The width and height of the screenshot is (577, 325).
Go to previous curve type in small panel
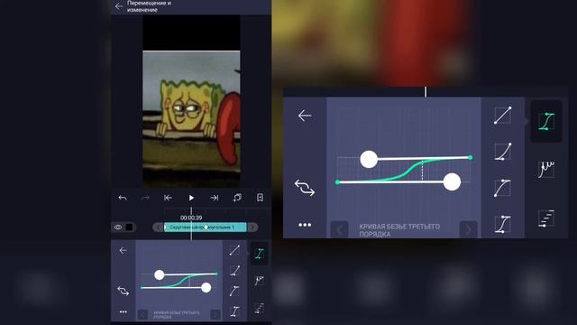tap(142, 315)
